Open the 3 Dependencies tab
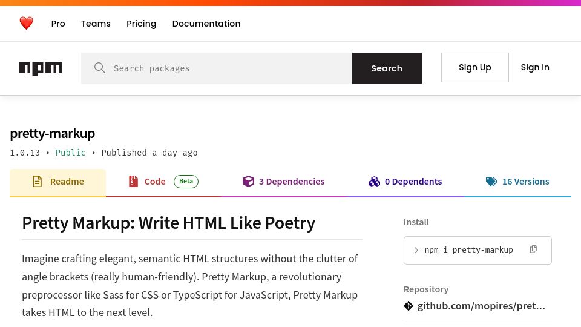Image resolution: width=581 pixels, height=327 pixels. (x=283, y=182)
